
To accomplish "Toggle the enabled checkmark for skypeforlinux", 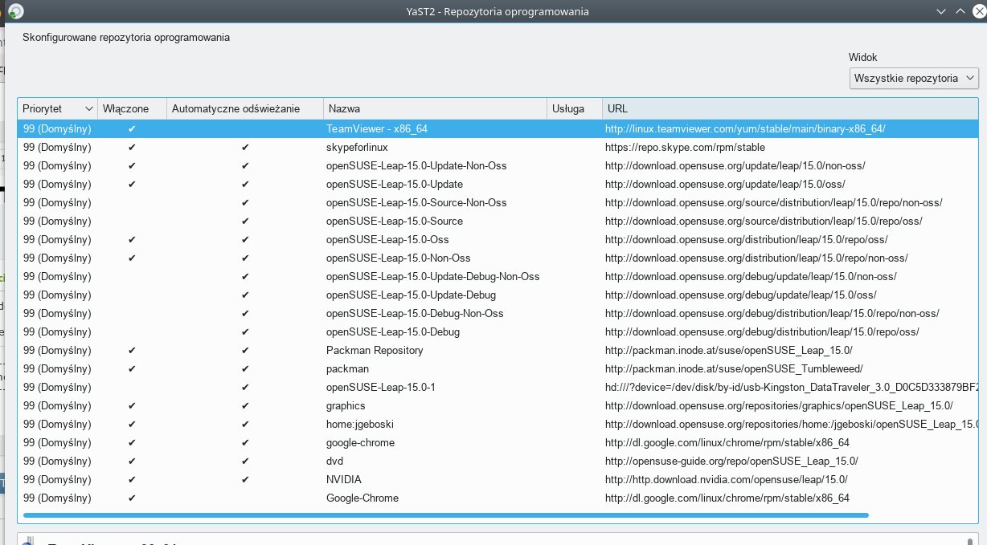I will [x=132, y=148].
